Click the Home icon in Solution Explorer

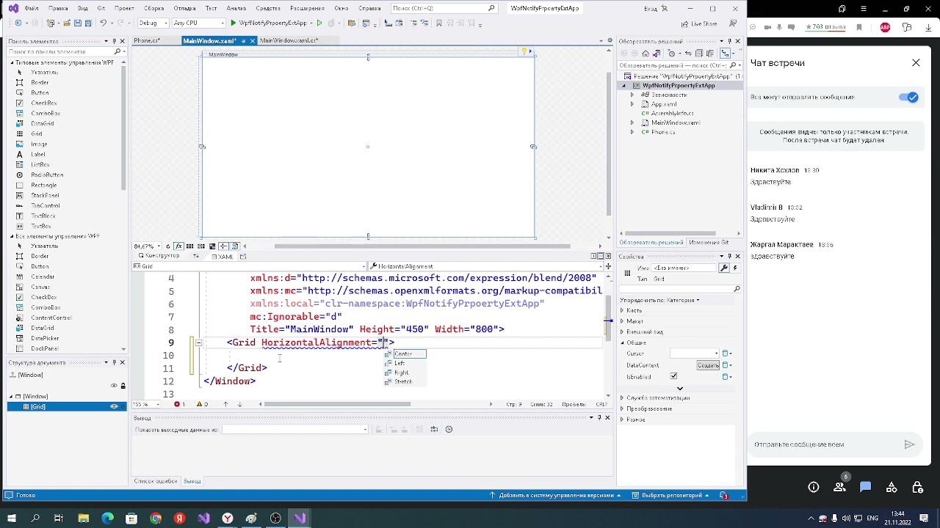(x=646, y=54)
